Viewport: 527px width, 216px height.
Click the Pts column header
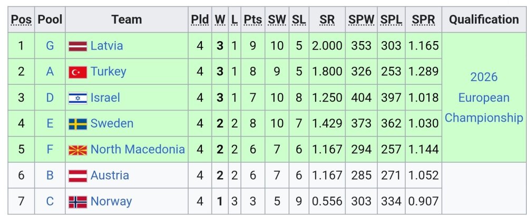[x=253, y=20]
